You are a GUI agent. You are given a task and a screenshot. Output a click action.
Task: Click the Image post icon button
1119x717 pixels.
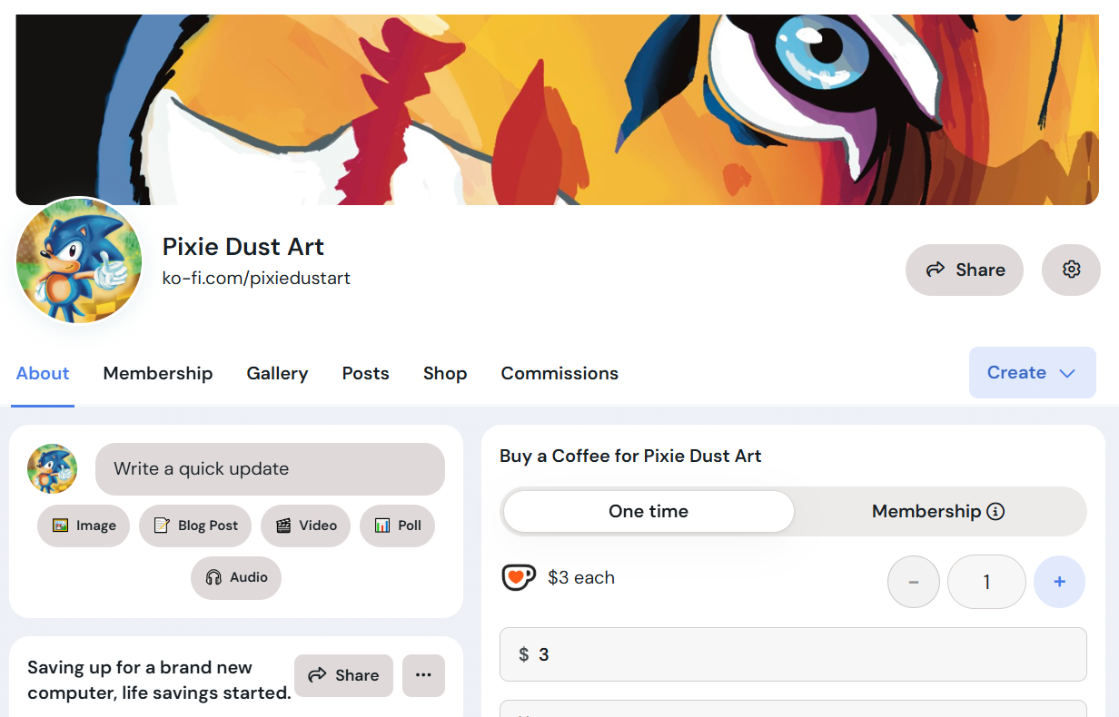pyautogui.click(x=84, y=525)
